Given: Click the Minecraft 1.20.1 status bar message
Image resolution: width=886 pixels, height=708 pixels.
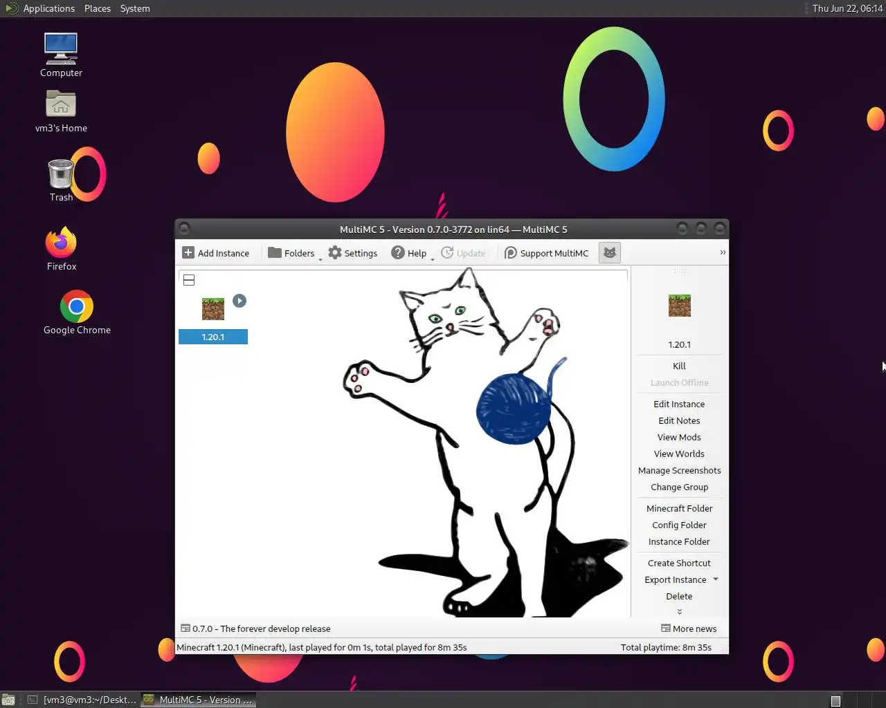Looking at the screenshot, I should pyautogui.click(x=322, y=647).
